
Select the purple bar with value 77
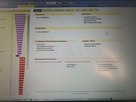[x=20, y=21]
